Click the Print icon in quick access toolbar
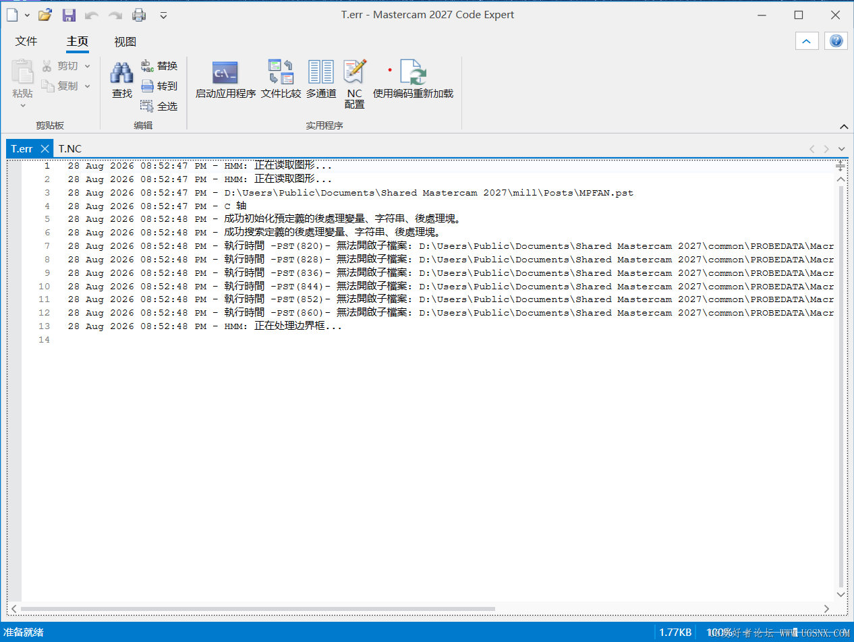 (139, 15)
